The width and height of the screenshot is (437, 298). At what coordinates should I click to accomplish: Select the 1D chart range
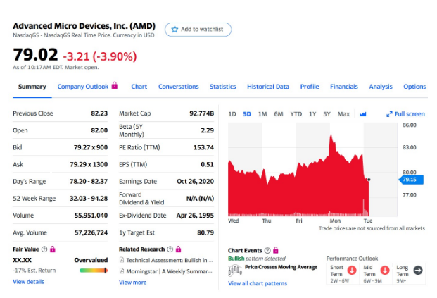coord(232,114)
